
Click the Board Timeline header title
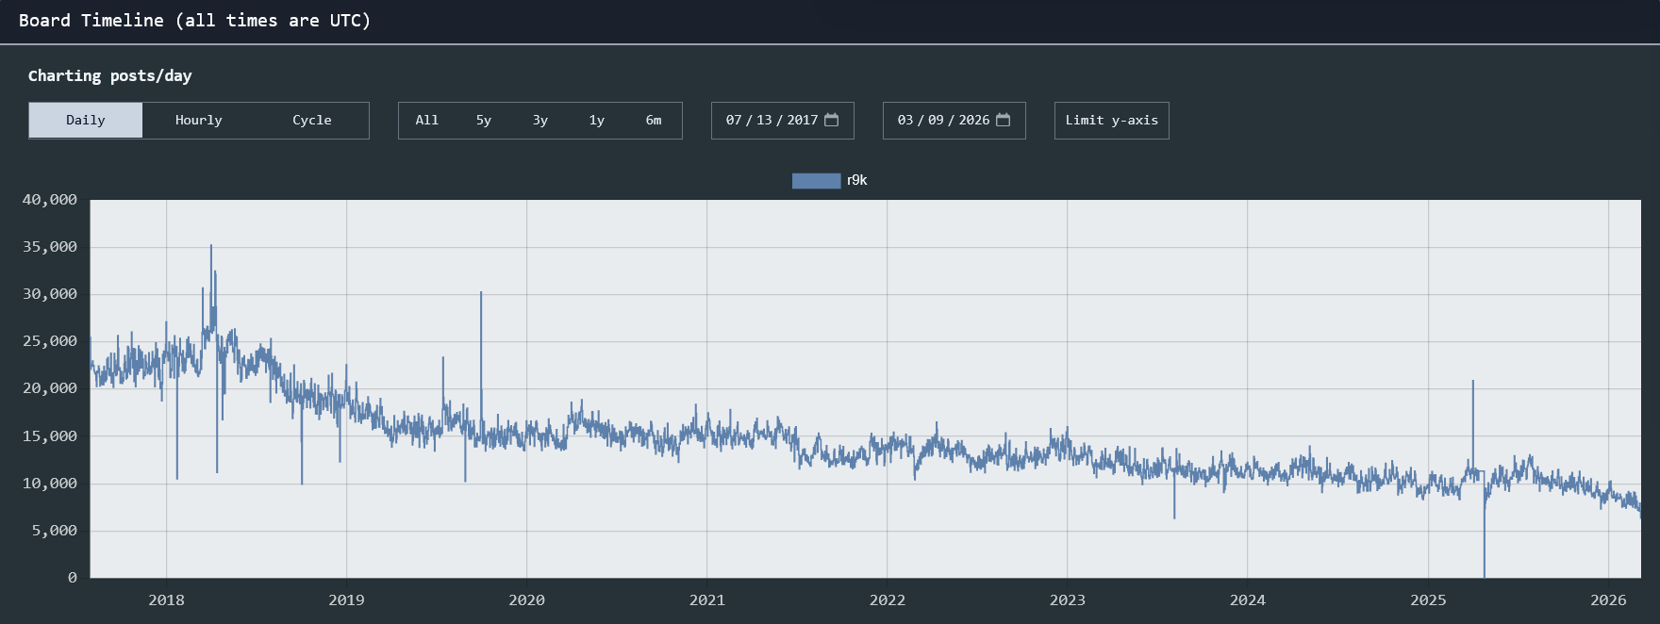(x=195, y=21)
